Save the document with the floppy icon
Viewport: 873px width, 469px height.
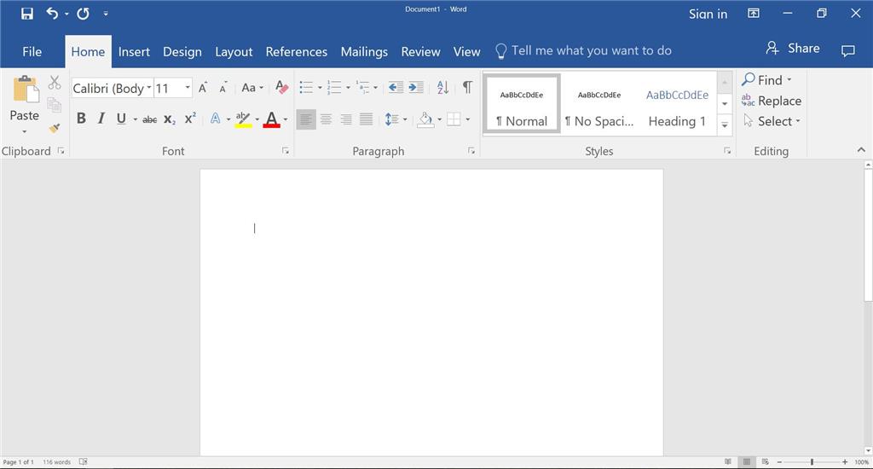click(26, 14)
